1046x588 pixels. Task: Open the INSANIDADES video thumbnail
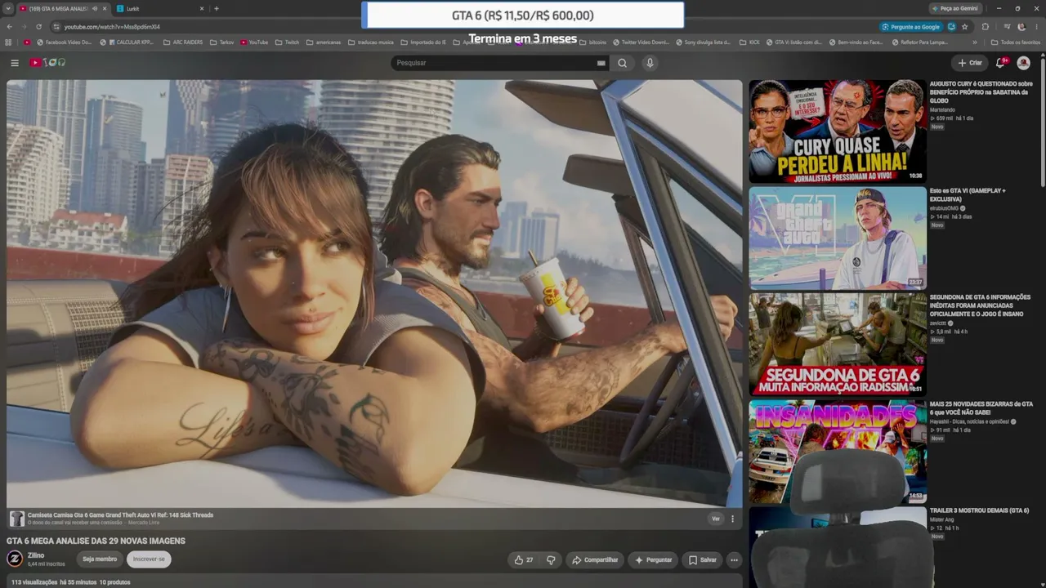coord(838,452)
